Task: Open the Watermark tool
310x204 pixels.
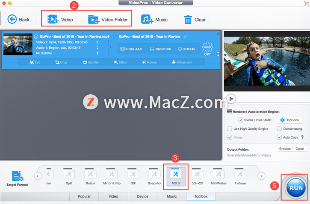Action: pos(182,62)
